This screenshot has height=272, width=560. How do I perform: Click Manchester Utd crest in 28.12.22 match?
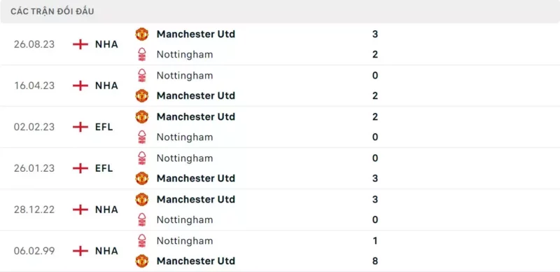point(142,199)
